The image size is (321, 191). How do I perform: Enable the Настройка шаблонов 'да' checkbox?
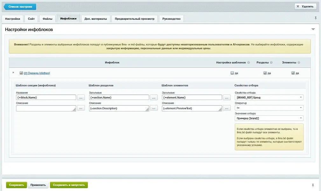point(232,73)
